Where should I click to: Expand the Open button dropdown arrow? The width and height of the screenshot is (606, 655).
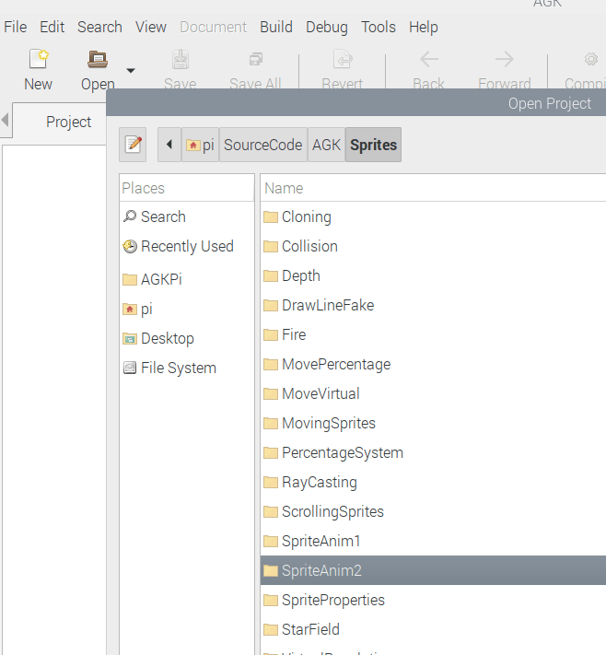click(131, 70)
